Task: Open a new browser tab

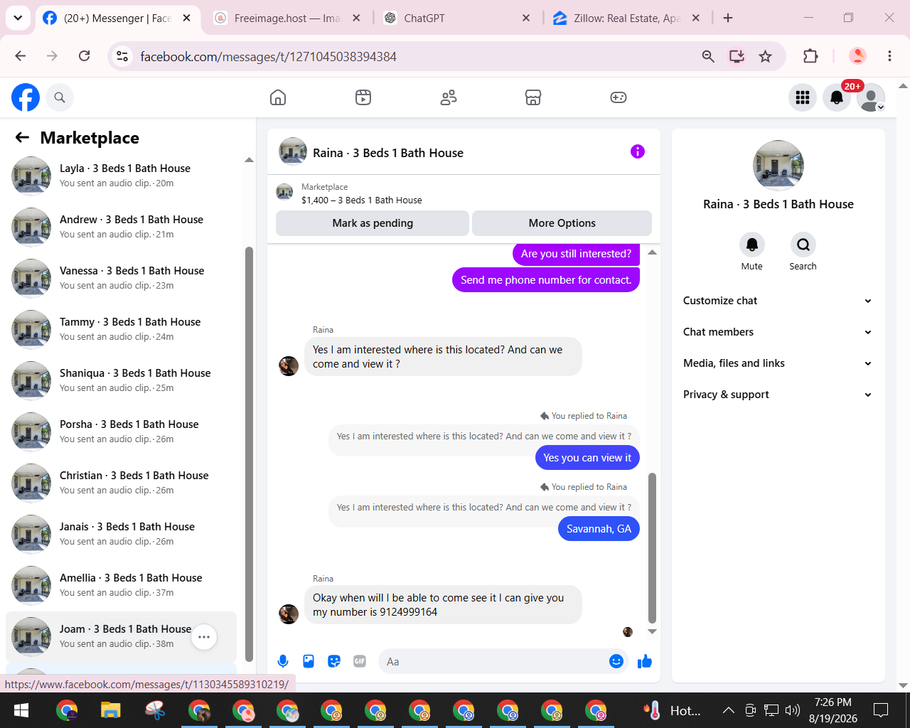Action: coord(728,18)
